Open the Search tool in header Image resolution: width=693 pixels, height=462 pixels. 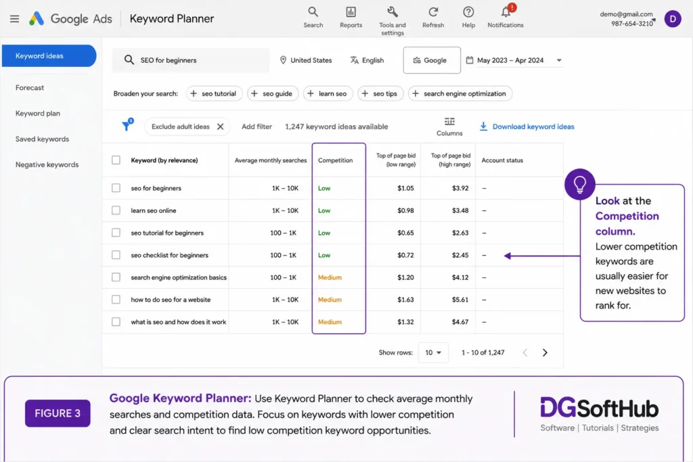click(x=313, y=18)
